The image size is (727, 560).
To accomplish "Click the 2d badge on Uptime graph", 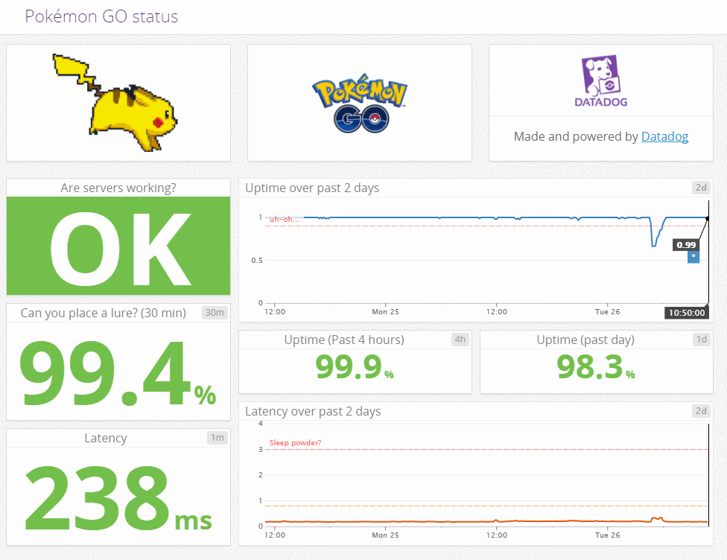I will pyautogui.click(x=701, y=188).
